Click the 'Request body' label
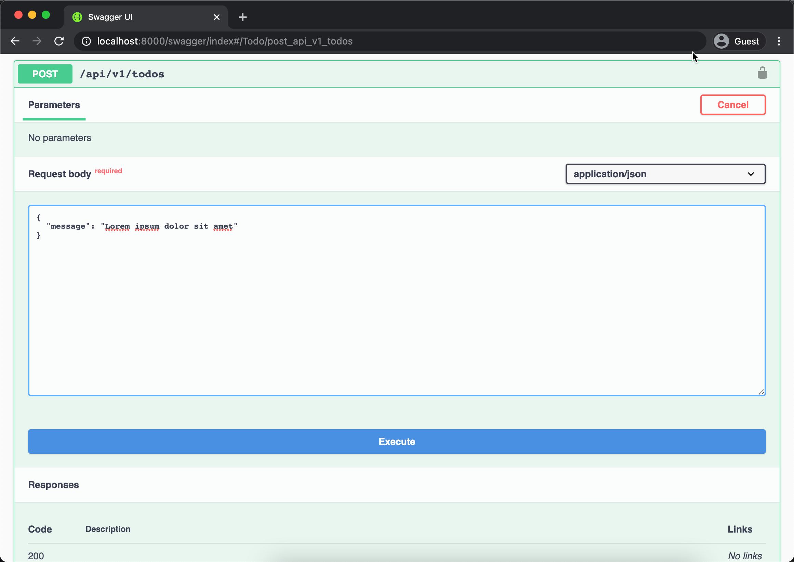 [59, 174]
